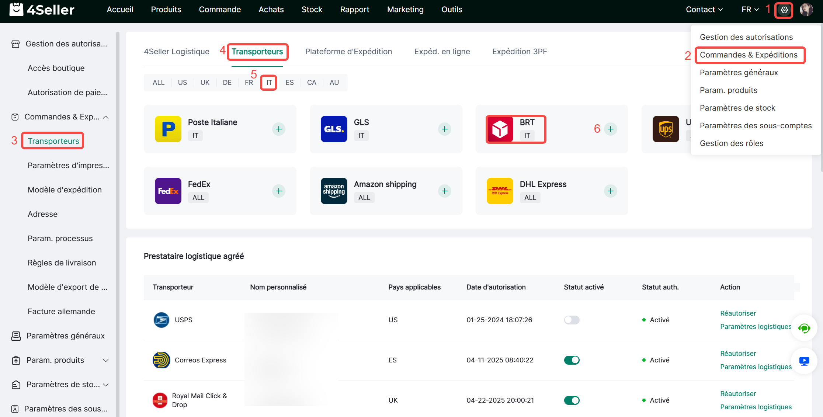
Task: Click the FedEx plus icon
Action: click(x=279, y=191)
